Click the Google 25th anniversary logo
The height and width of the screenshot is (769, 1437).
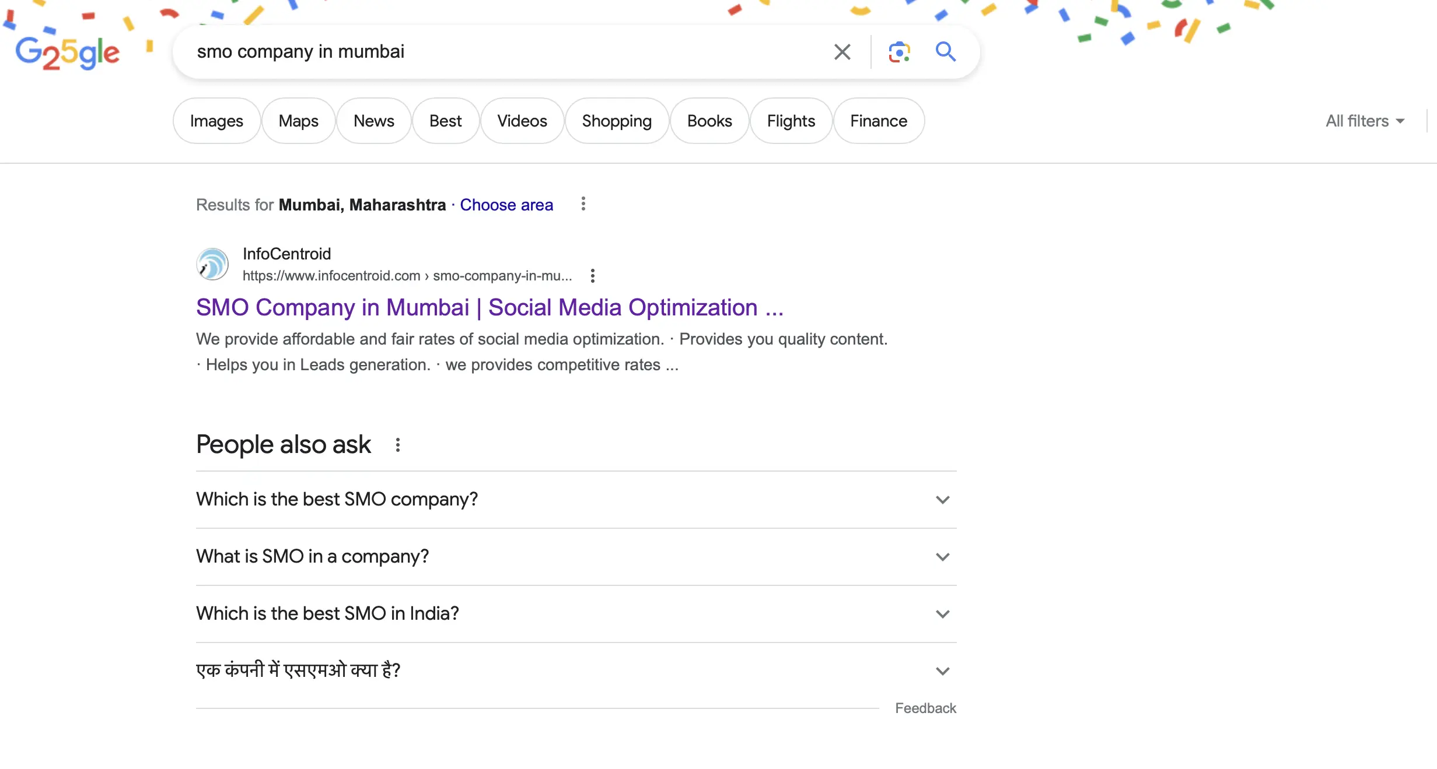[x=67, y=52]
